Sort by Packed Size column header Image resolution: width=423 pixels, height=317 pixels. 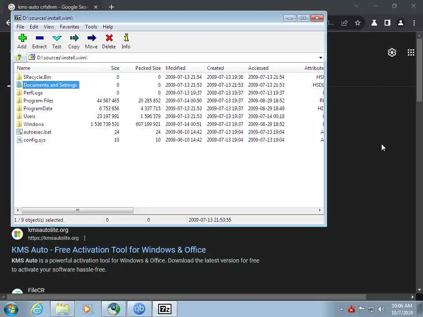pos(142,68)
